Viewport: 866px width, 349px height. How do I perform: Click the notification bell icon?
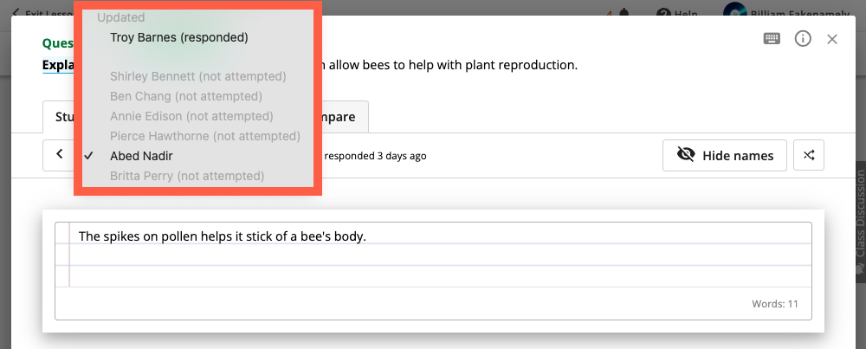tap(624, 13)
